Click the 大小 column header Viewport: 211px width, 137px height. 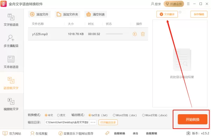tap(71, 24)
